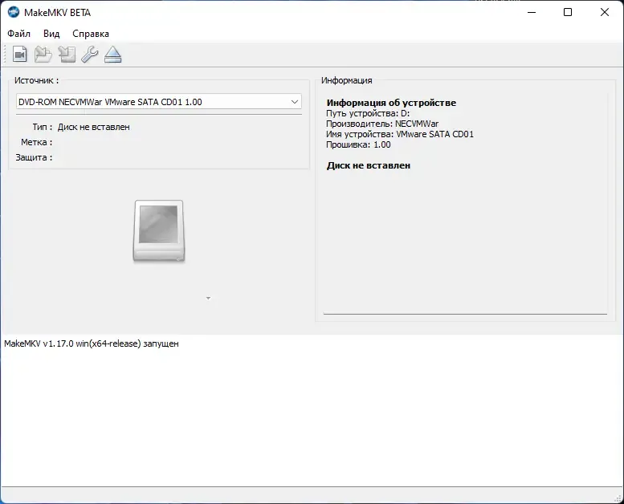Click the MakeMKV app icon in the title bar
This screenshot has height=504, width=624.
pyautogui.click(x=14, y=12)
